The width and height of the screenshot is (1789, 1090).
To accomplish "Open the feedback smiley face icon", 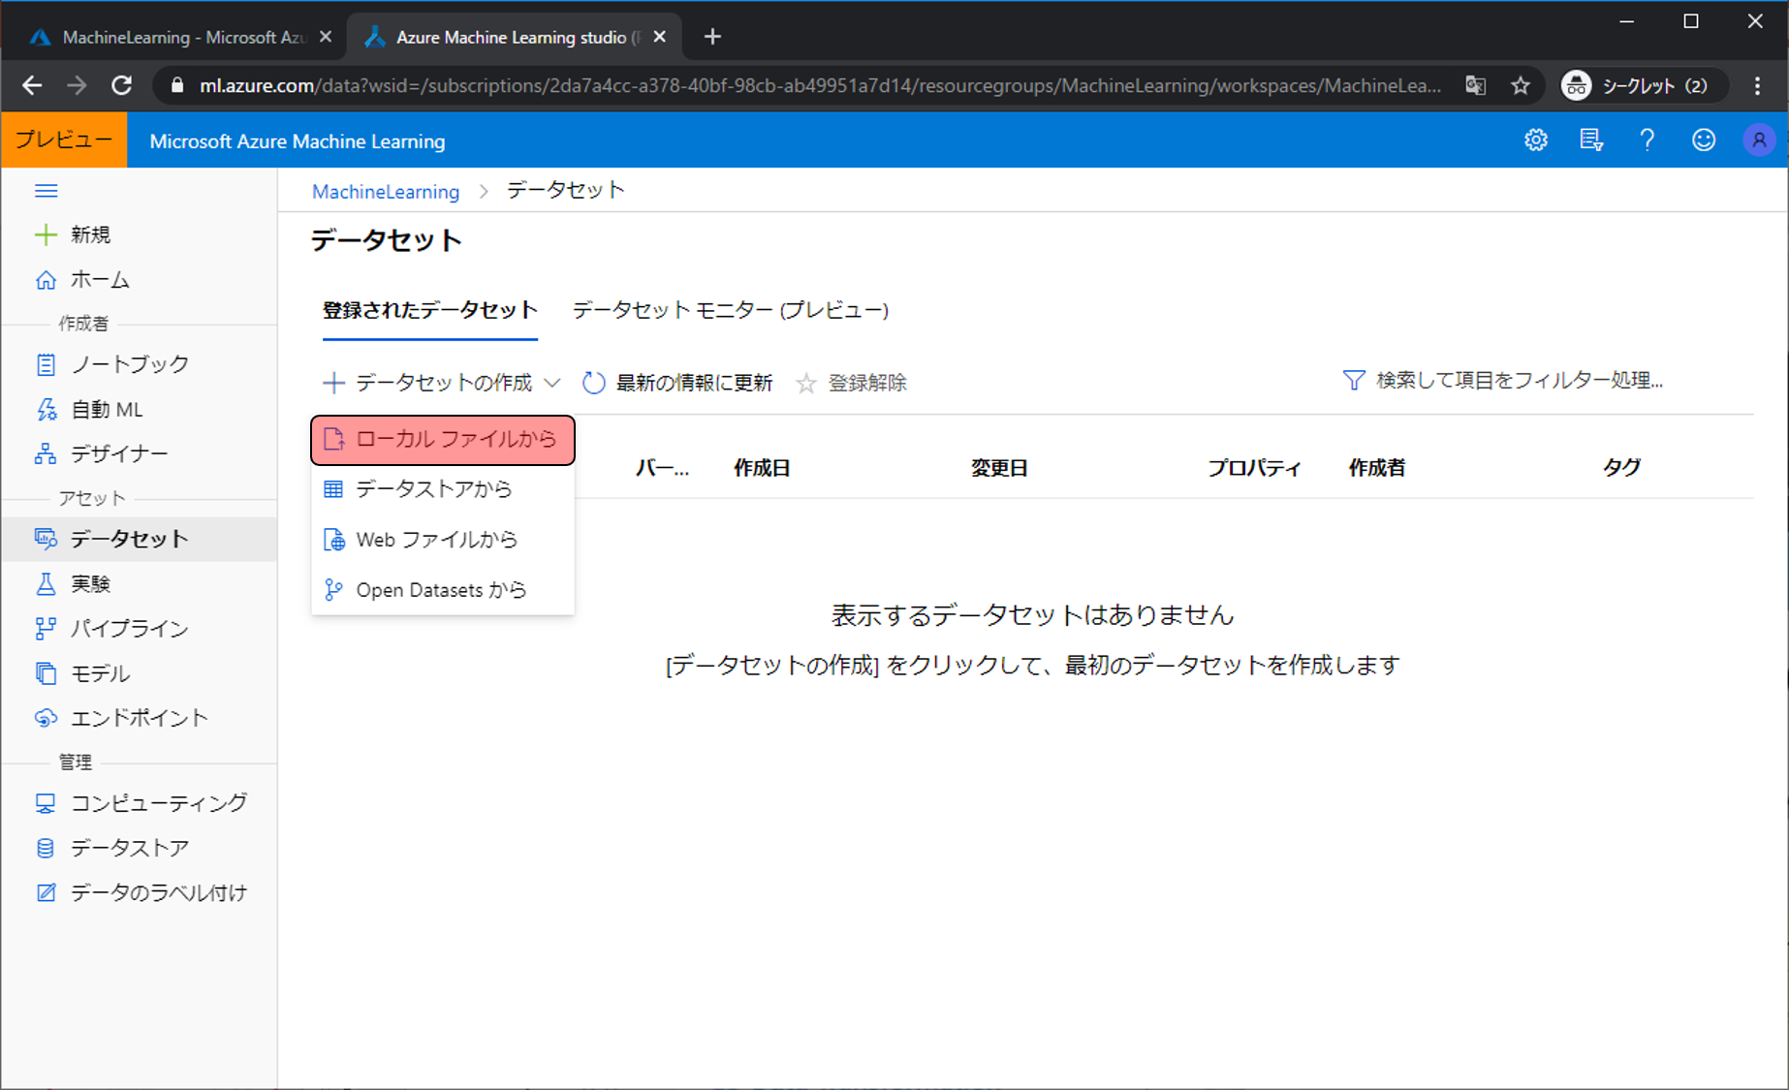I will click(1703, 140).
